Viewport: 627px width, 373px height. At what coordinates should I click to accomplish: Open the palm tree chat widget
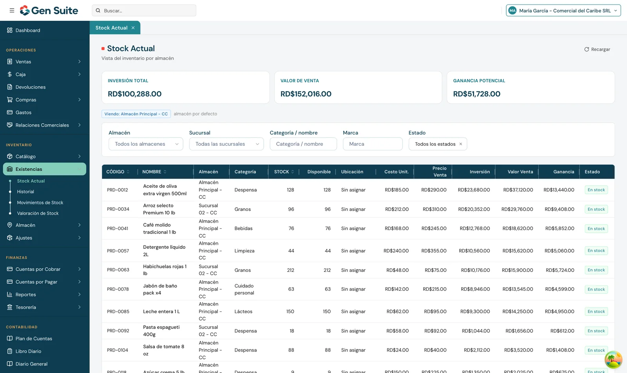613,360
